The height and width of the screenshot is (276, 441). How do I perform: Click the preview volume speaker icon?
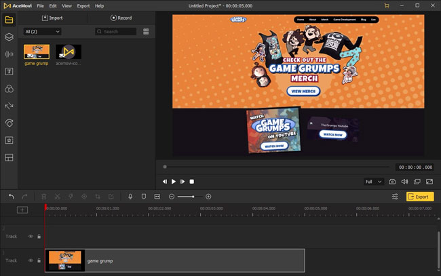coord(405,182)
